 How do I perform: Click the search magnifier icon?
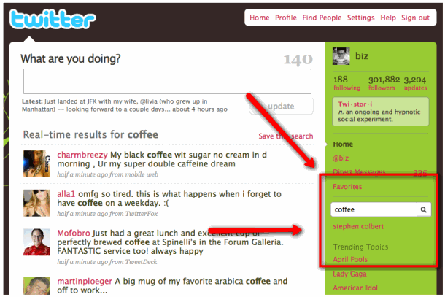[423, 210]
